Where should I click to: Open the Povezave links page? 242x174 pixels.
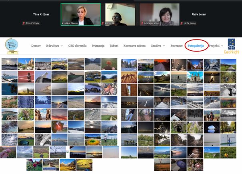[176, 46]
